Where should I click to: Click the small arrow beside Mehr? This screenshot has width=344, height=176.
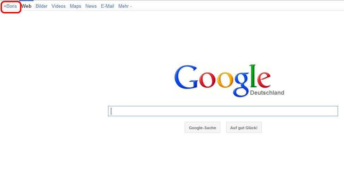click(x=131, y=7)
